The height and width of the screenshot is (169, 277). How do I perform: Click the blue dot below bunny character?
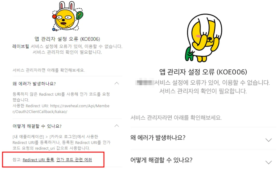(54, 29)
